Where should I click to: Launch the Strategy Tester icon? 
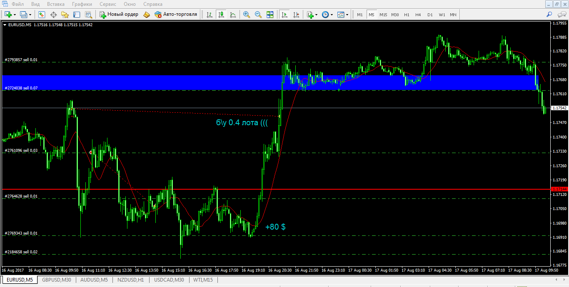[88, 15]
